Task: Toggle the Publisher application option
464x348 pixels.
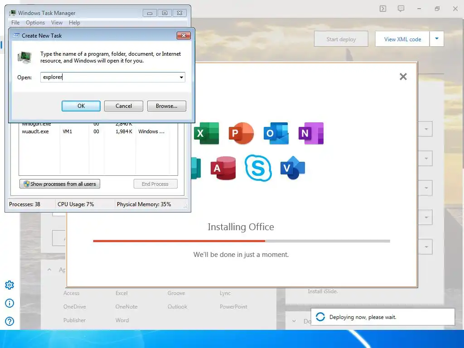Action: click(74, 320)
